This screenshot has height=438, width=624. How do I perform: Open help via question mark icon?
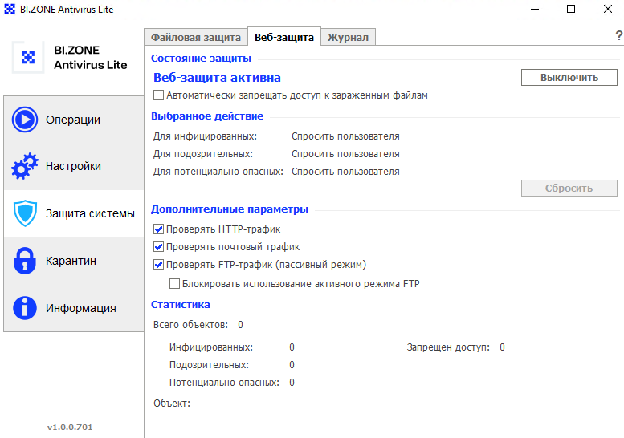point(619,36)
